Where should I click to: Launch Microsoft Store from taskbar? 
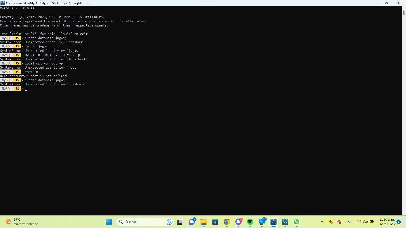[x=215, y=222]
